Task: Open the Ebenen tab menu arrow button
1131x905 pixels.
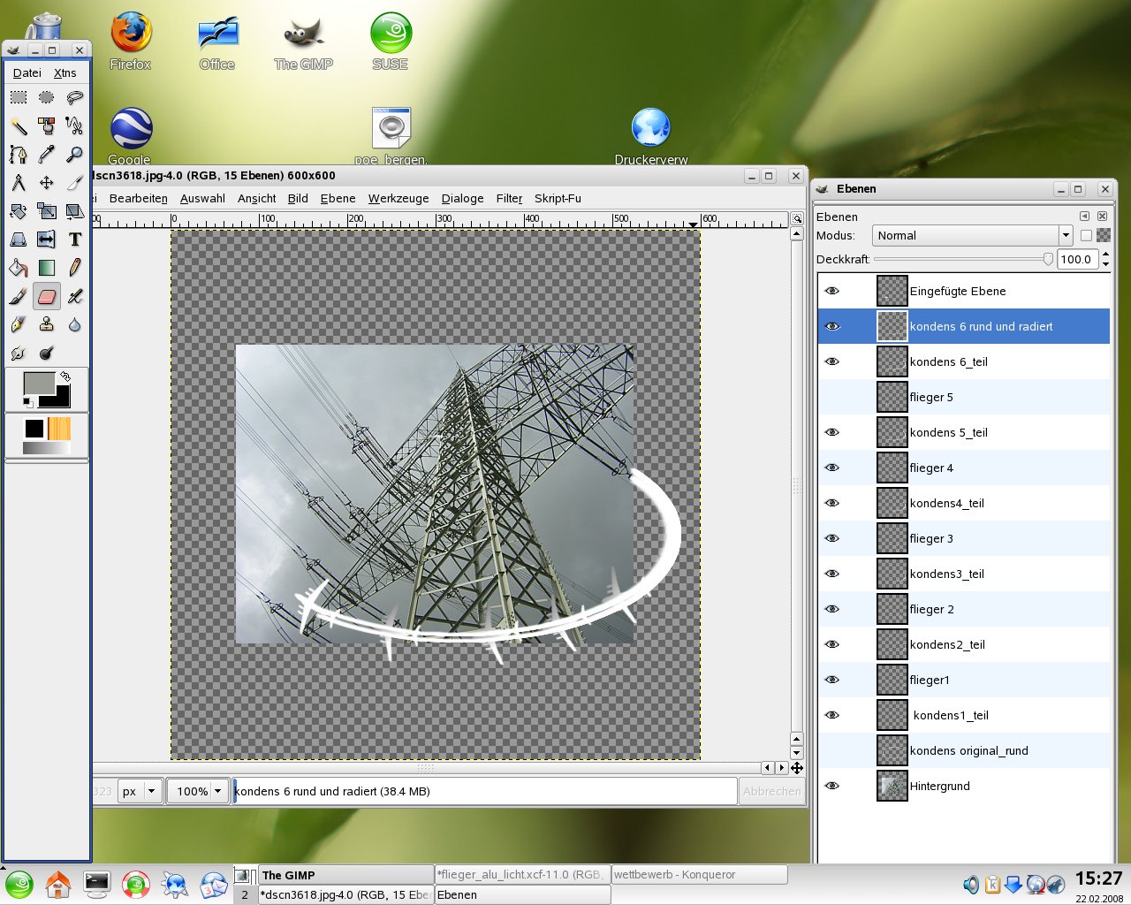Action: click(x=1084, y=216)
